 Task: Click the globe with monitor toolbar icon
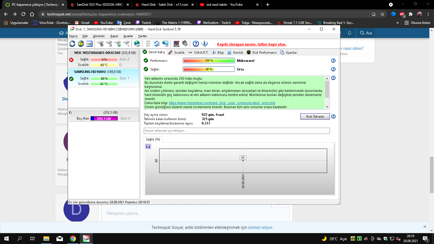point(165,44)
